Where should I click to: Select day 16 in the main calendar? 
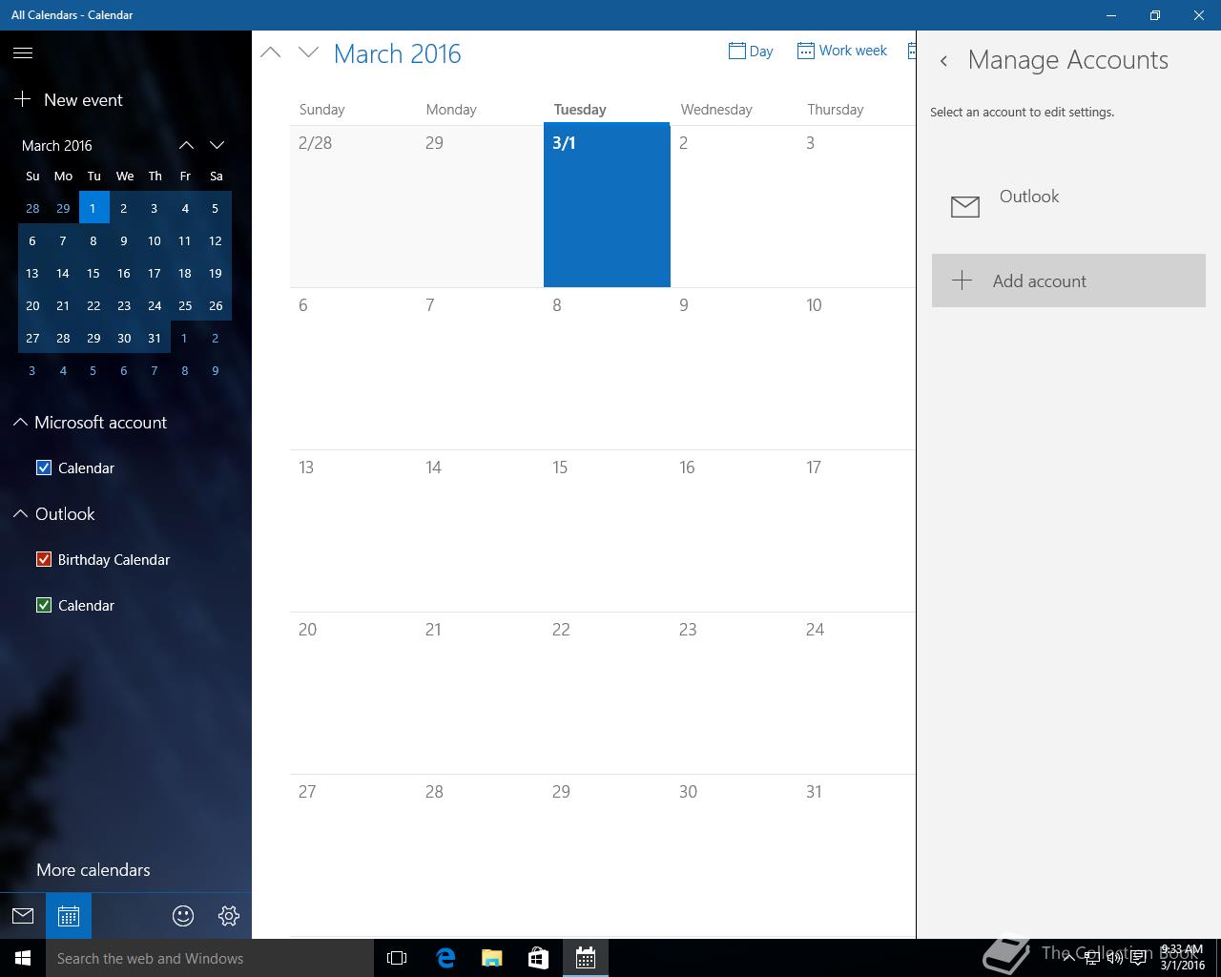tap(734, 530)
